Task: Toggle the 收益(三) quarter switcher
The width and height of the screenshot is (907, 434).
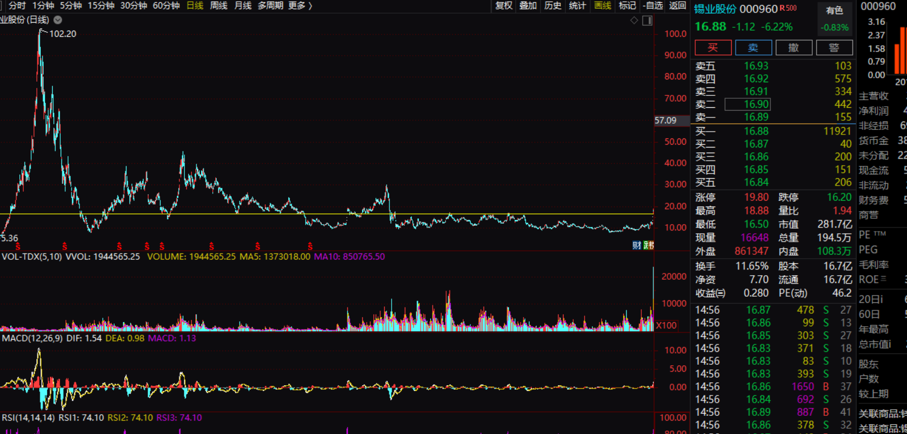Action: [x=710, y=293]
